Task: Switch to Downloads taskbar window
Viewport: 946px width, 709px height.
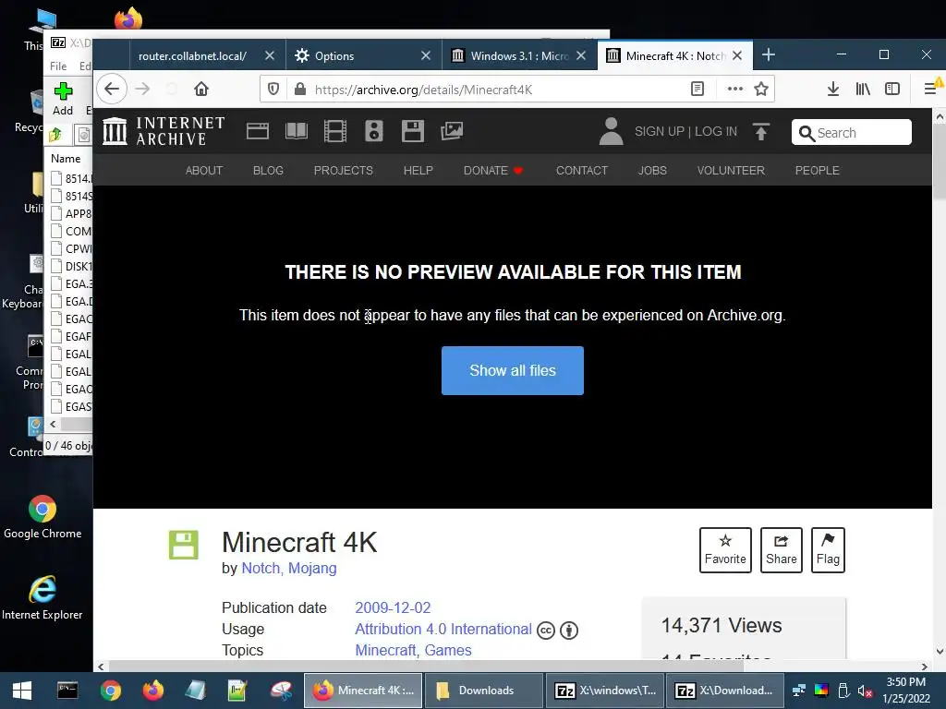Action: 484,691
